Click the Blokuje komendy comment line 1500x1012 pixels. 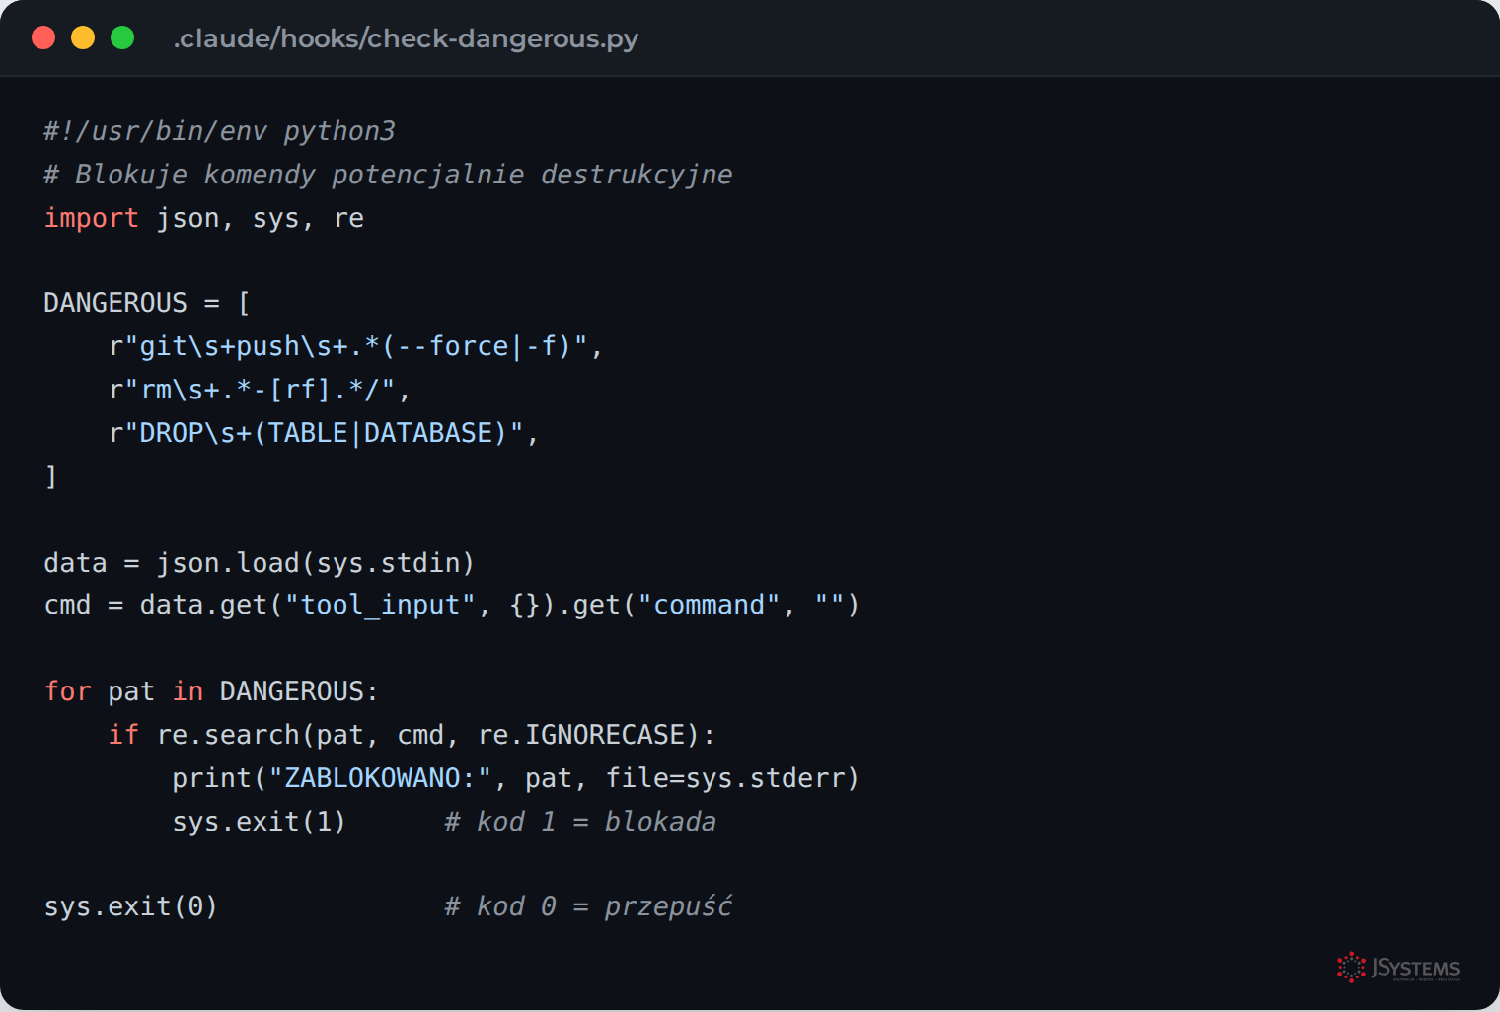point(388,175)
